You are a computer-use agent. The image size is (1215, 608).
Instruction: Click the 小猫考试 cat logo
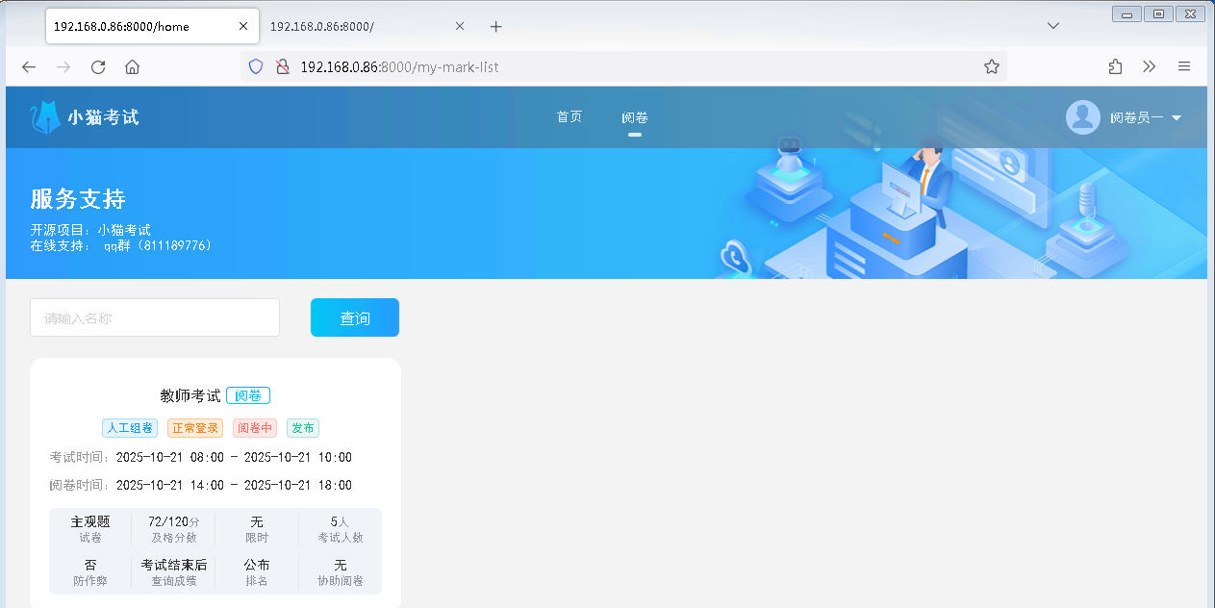[x=45, y=117]
